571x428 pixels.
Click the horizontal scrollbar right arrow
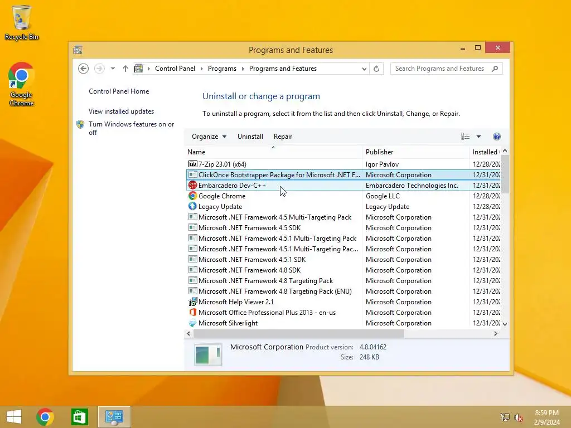pyautogui.click(x=495, y=333)
